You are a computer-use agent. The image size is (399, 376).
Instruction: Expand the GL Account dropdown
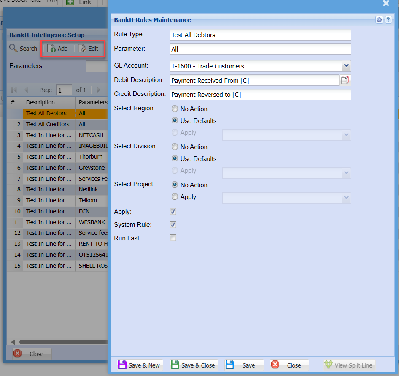[x=346, y=66]
